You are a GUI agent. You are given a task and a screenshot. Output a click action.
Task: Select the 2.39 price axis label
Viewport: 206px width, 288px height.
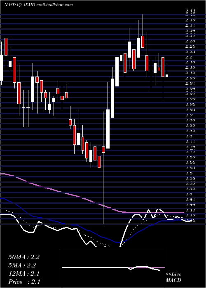(190, 20)
